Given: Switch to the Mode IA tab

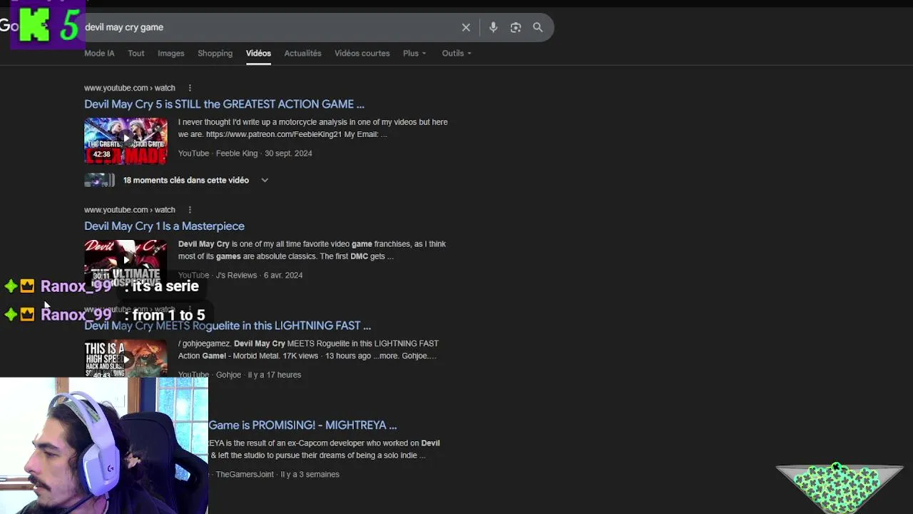Looking at the screenshot, I should tap(99, 54).
